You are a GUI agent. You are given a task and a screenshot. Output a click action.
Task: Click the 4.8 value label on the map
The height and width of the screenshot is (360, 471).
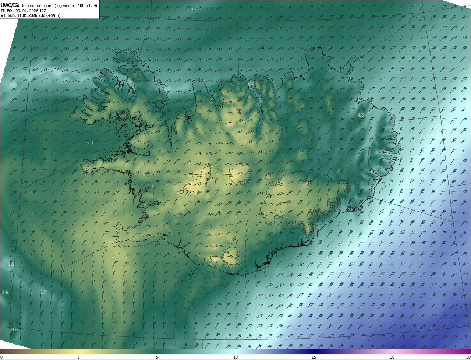pos(5,292)
